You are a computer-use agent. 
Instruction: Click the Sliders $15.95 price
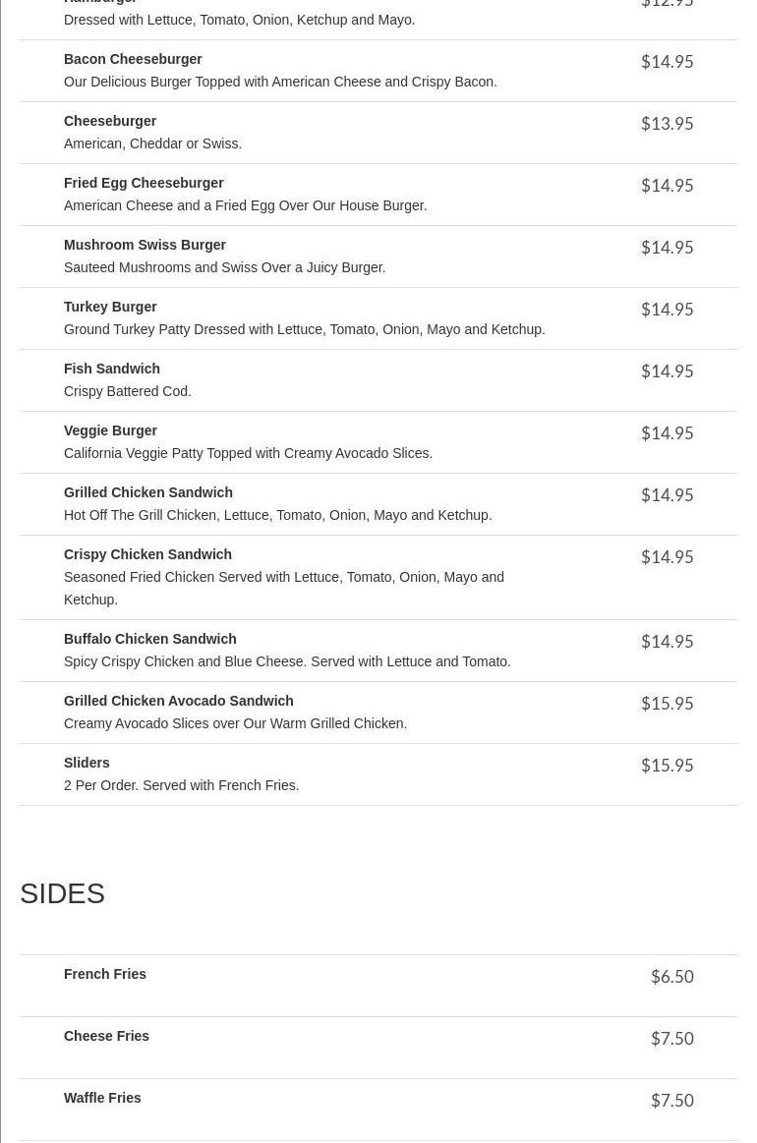point(668,765)
